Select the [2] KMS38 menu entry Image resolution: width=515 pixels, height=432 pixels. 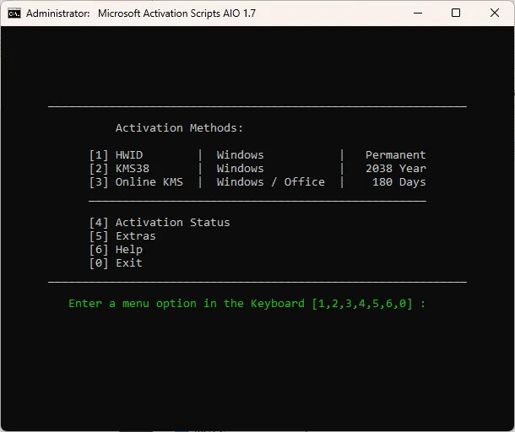(x=119, y=169)
